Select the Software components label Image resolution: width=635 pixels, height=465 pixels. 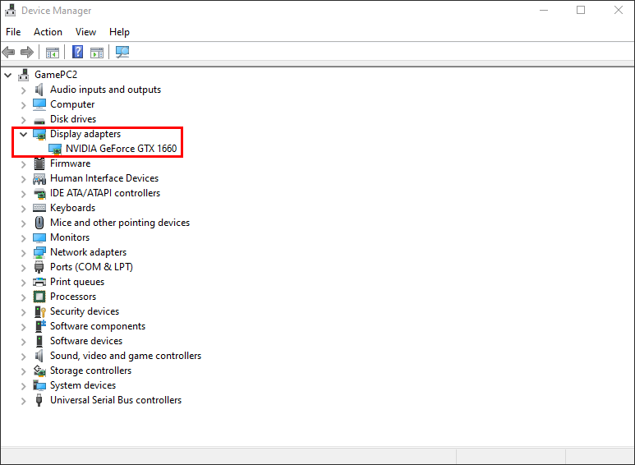click(97, 326)
